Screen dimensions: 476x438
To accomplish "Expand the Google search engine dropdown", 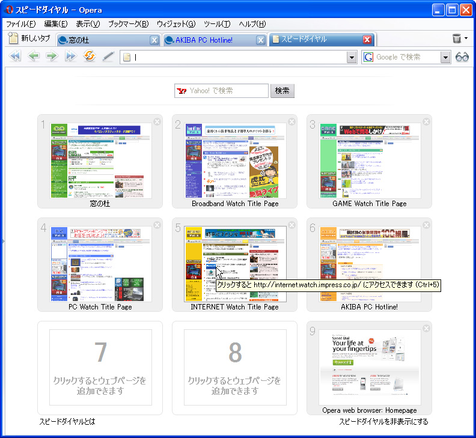I will [x=445, y=57].
